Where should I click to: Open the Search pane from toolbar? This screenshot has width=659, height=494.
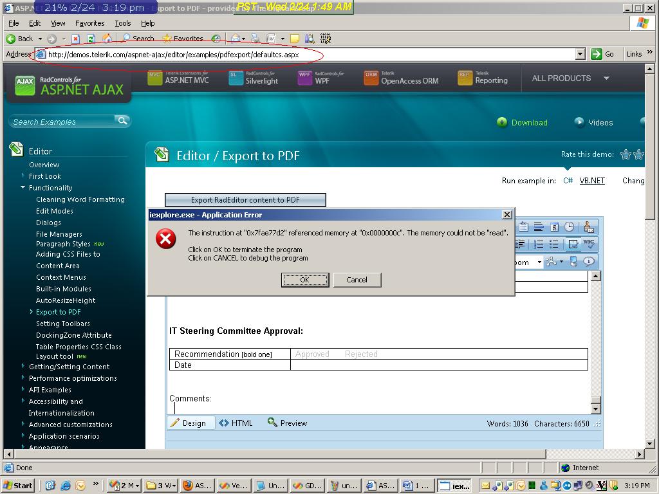138,38
